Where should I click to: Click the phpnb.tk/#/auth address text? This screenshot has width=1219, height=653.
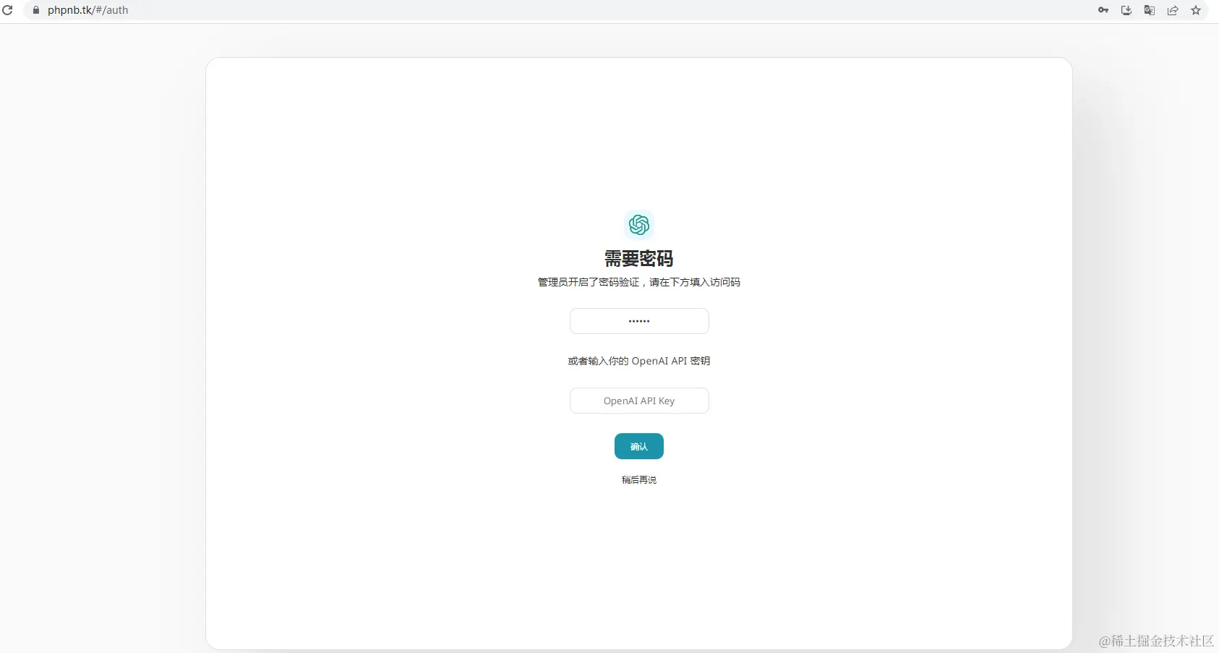click(88, 10)
